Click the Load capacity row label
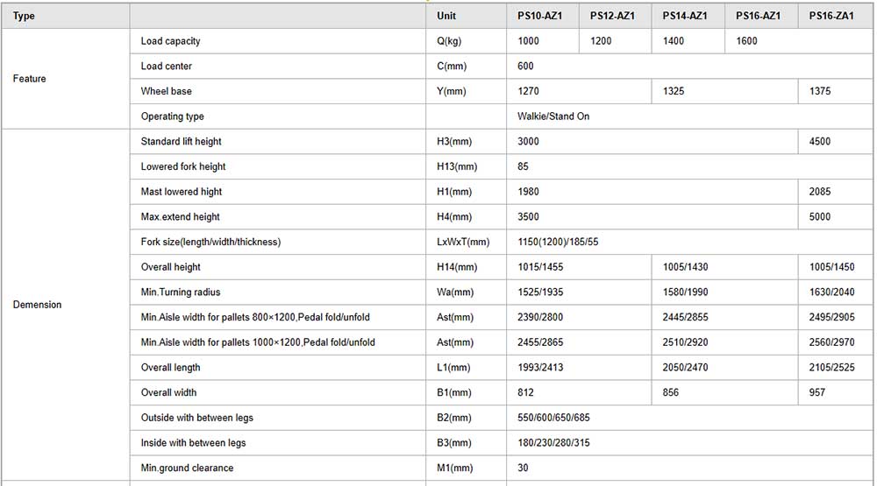The width and height of the screenshot is (877, 486). pyautogui.click(x=171, y=41)
